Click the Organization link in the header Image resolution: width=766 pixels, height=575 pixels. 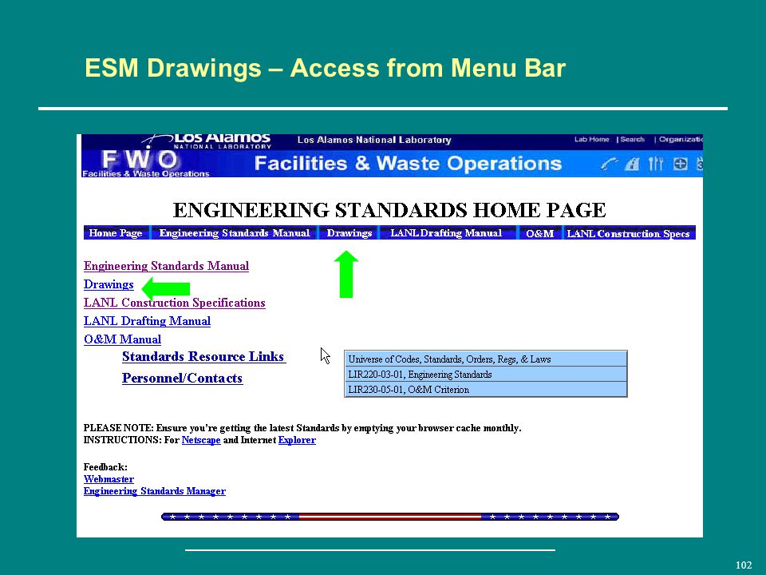pyautogui.click(x=681, y=139)
